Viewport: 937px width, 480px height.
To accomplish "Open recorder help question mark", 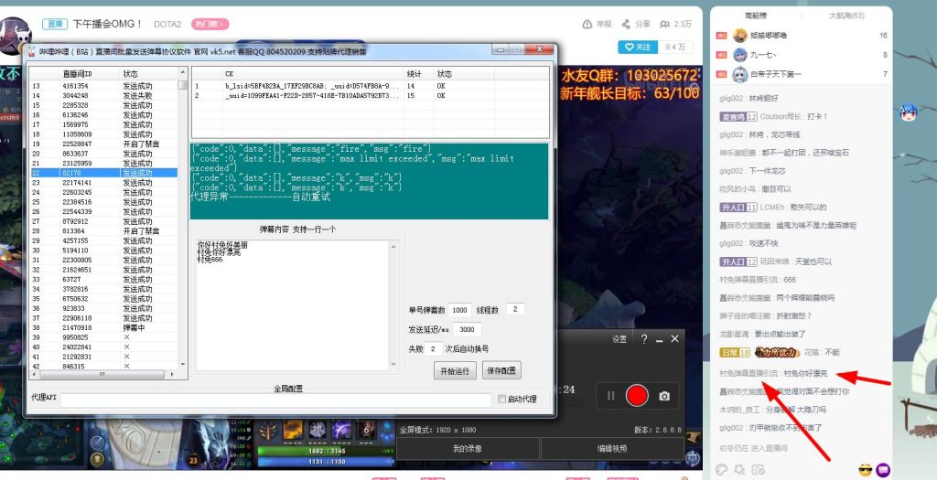I will 644,339.
